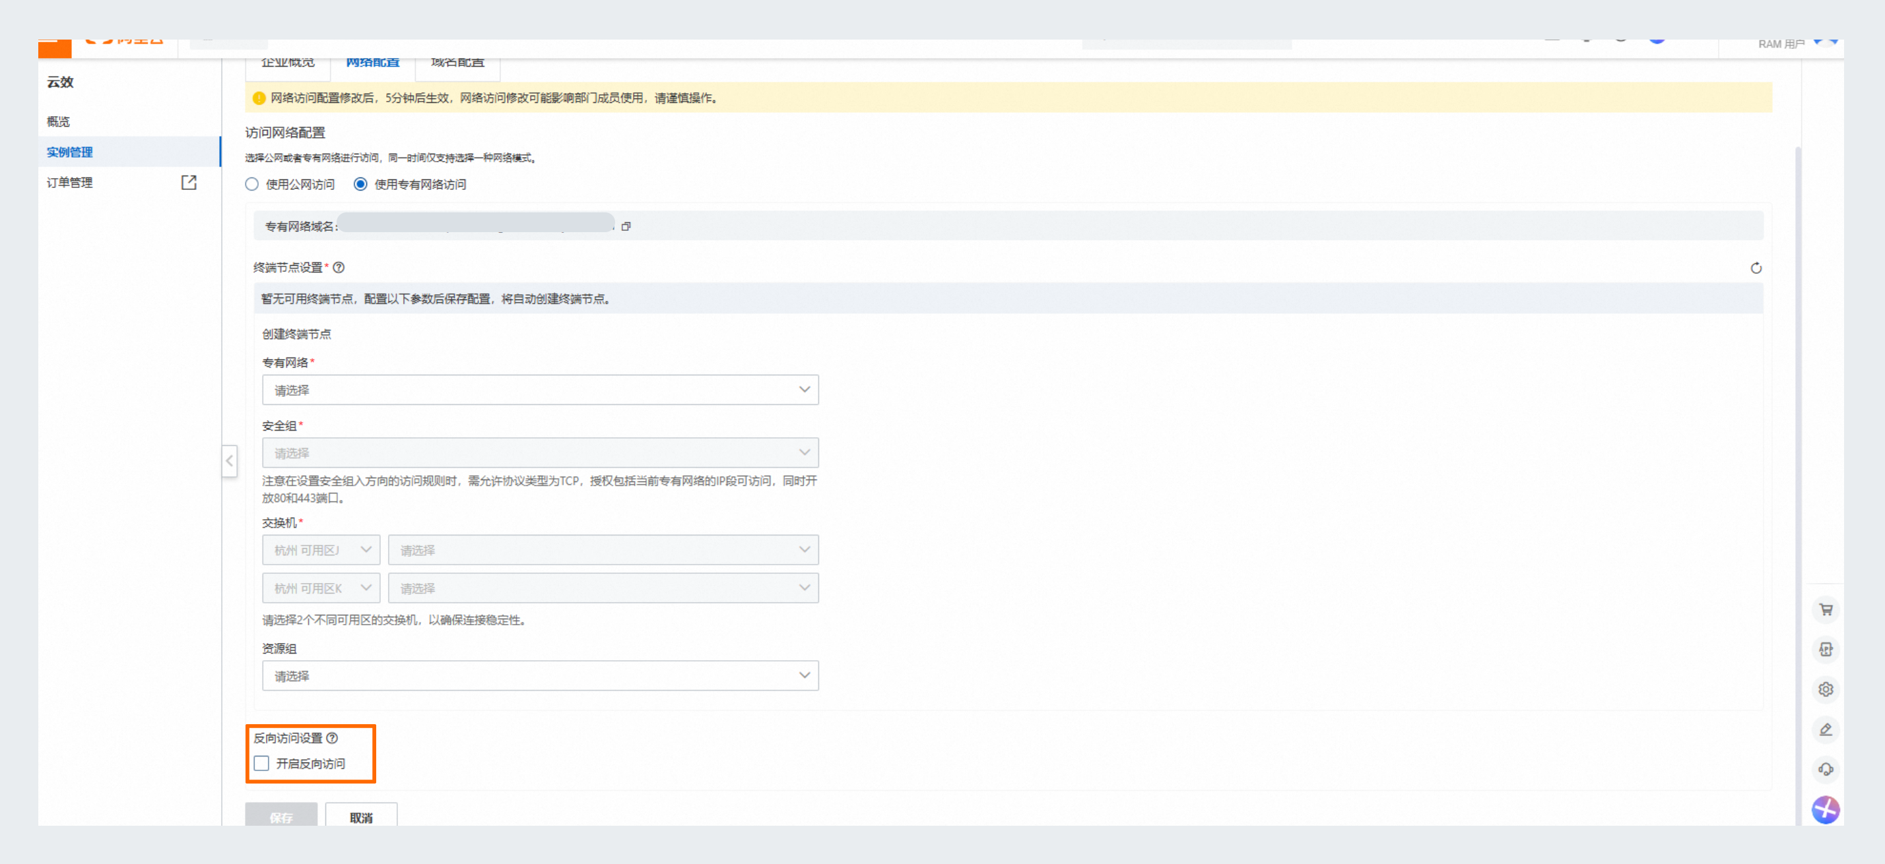
Task: Open the 杭州 可用区J zone dropdown
Action: tap(321, 549)
